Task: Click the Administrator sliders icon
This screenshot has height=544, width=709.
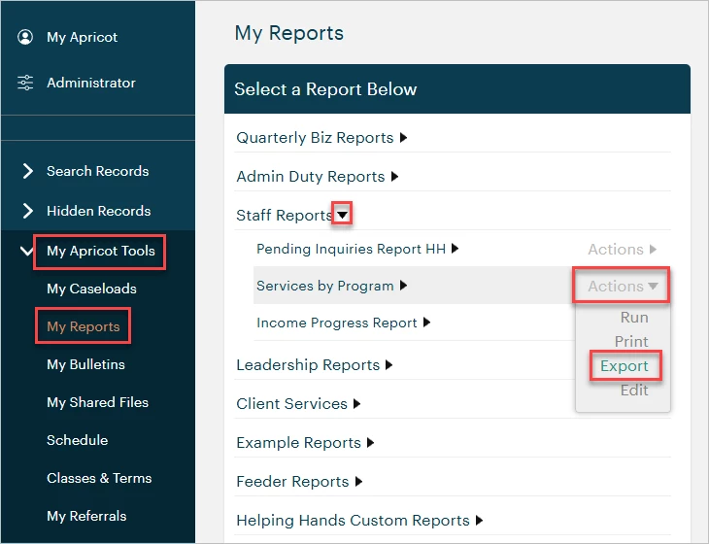Action: pos(25,83)
